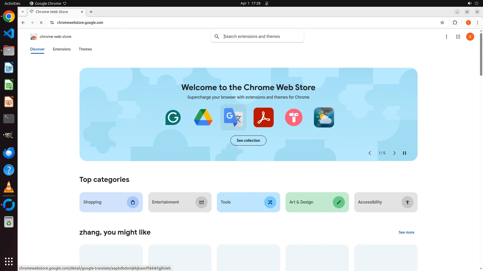Open the Adobe Acrobat extension icon
The image size is (483, 271).
click(264, 117)
